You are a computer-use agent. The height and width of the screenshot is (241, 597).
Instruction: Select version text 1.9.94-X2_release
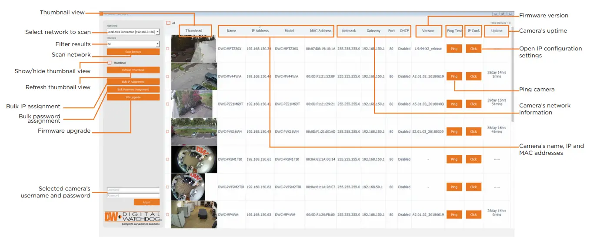(x=428, y=49)
